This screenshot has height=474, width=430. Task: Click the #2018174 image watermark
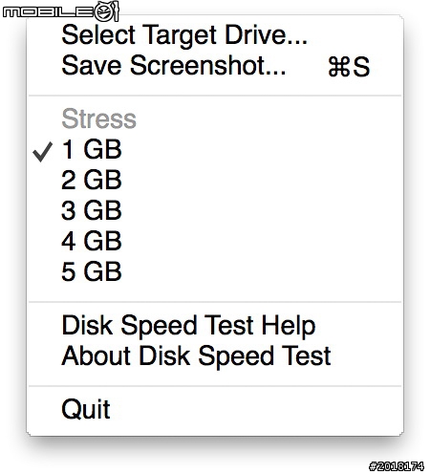[x=397, y=466]
